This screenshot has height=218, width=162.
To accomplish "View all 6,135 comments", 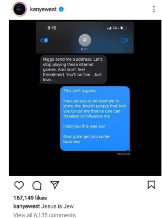I will [45, 215].
